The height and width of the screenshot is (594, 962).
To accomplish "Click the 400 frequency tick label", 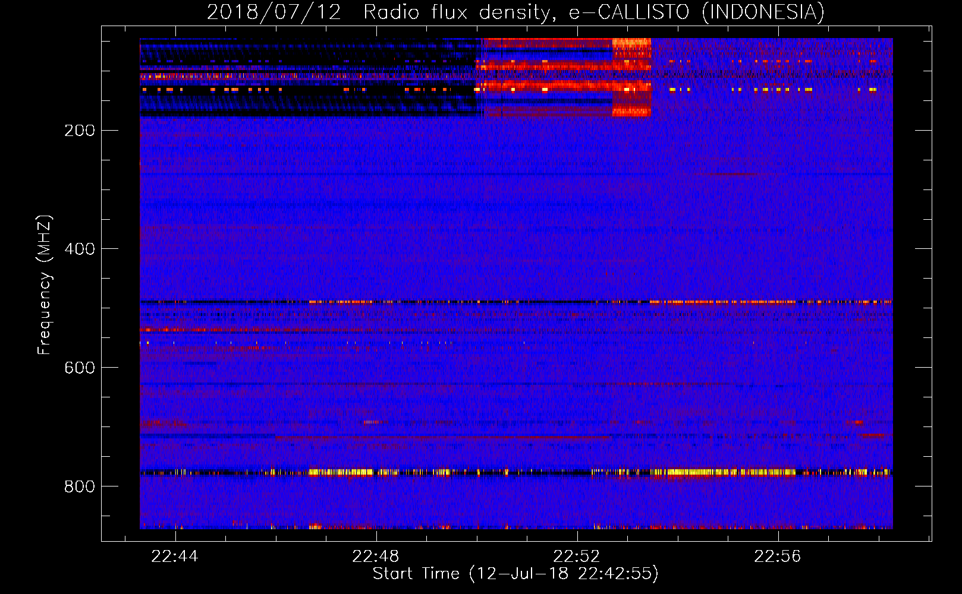I will (80, 249).
